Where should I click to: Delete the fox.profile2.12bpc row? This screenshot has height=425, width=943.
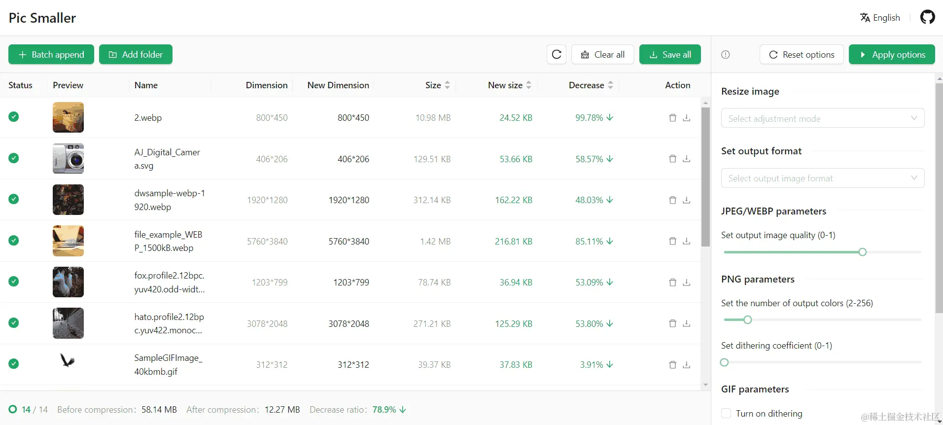[x=672, y=283]
